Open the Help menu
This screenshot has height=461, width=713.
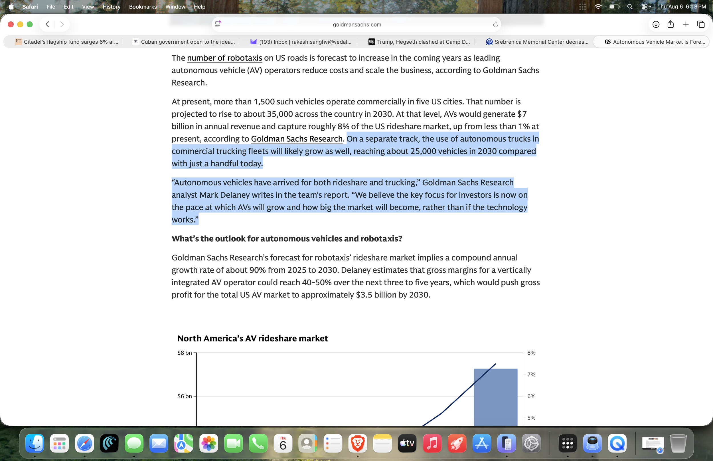(200, 7)
